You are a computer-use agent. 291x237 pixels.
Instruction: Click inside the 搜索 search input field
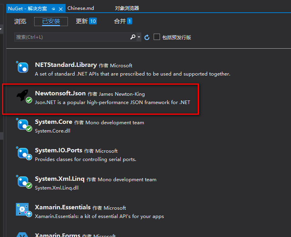point(71,37)
